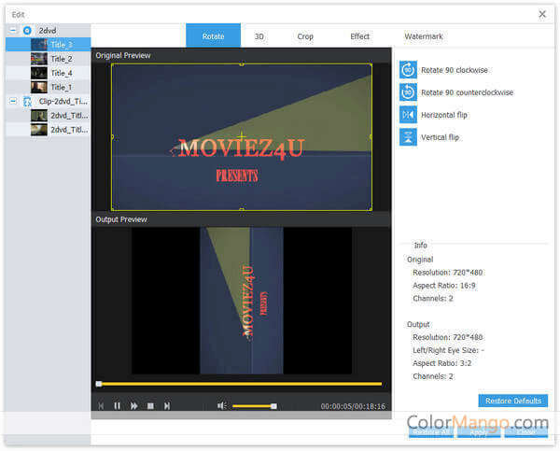
Task: Click the Restore Defaults button
Action: [512, 401]
